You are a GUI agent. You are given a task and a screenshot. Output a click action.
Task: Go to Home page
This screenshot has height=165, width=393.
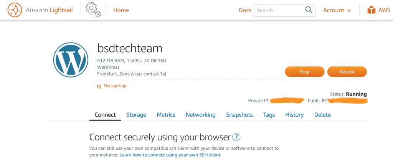point(121,10)
